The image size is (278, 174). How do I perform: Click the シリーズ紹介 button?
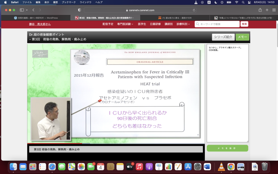pos(223,37)
